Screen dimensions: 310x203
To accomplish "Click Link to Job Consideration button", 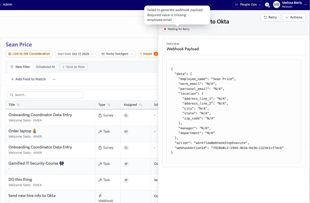I will click(x=29, y=54).
